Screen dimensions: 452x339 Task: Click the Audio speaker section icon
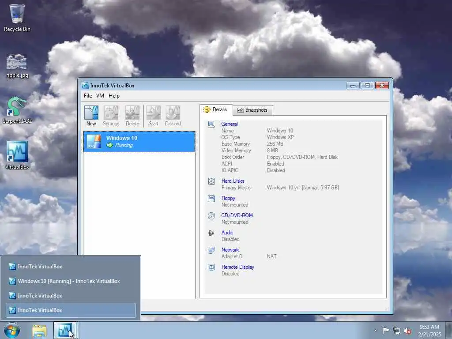pos(211,233)
